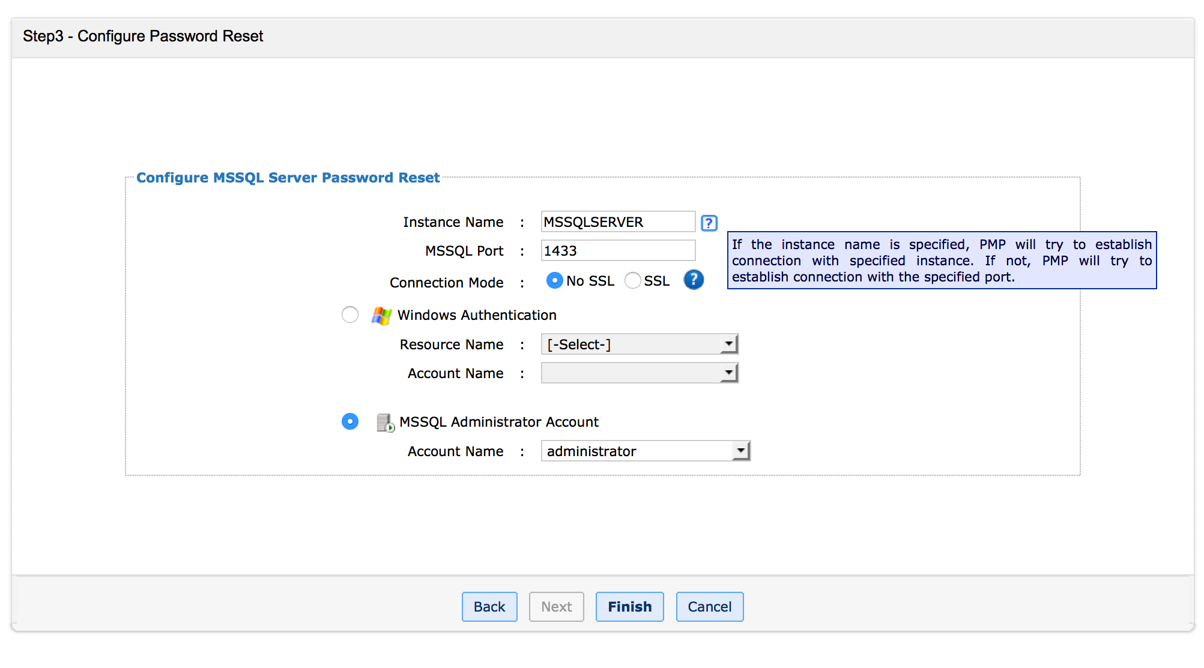Click the Windows flag logo icon
Viewport: 1204px width, 668px height.
[x=381, y=315]
